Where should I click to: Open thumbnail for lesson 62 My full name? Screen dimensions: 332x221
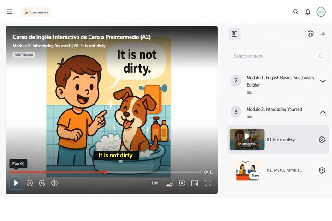click(247, 170)
